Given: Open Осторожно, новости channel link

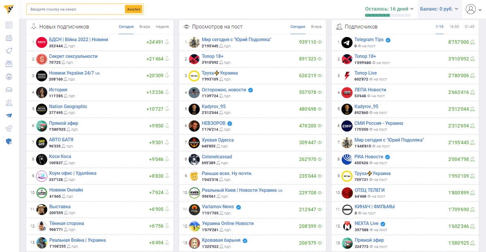Looking at the screenshot, I should coord(224,90).
